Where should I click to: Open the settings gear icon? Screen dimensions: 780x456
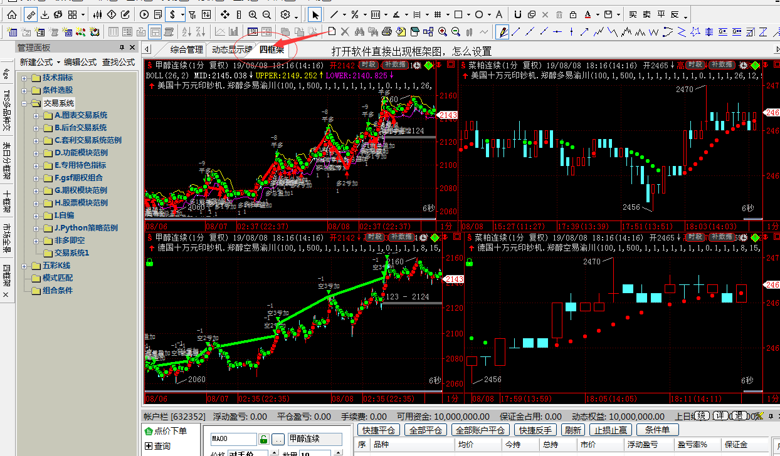point(285,14)
